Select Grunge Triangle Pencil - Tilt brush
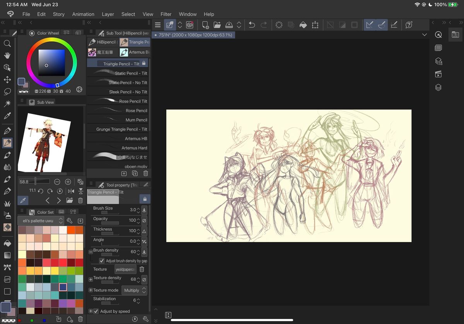The height and width of the screenshot is (324, 464). [x=118, y=129]
